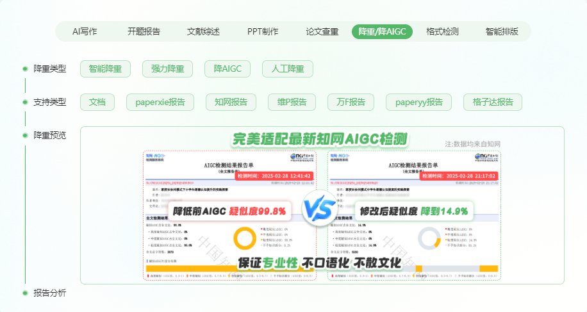The width and height of the screenshot is (587, 312).
Task: Choose the 人工降重 option
Action: click(x=288, y=69)
